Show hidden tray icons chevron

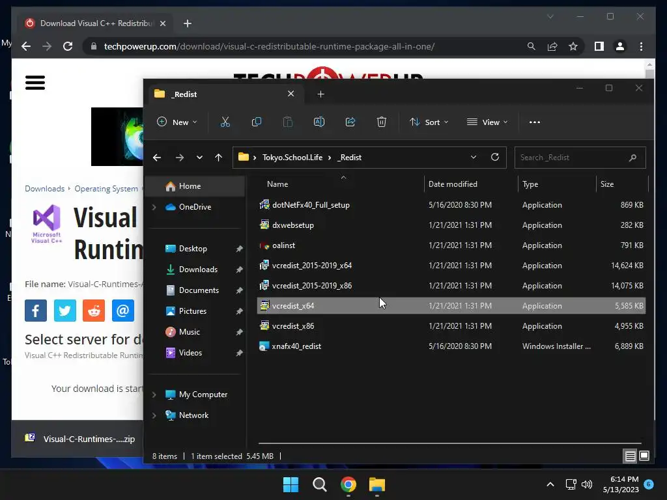550,484
